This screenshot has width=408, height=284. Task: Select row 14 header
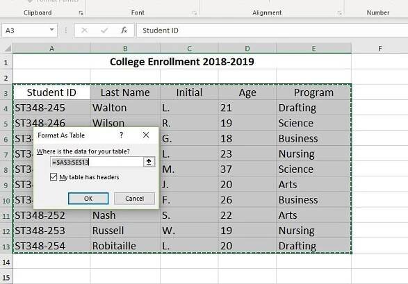(x=6, y=262)
